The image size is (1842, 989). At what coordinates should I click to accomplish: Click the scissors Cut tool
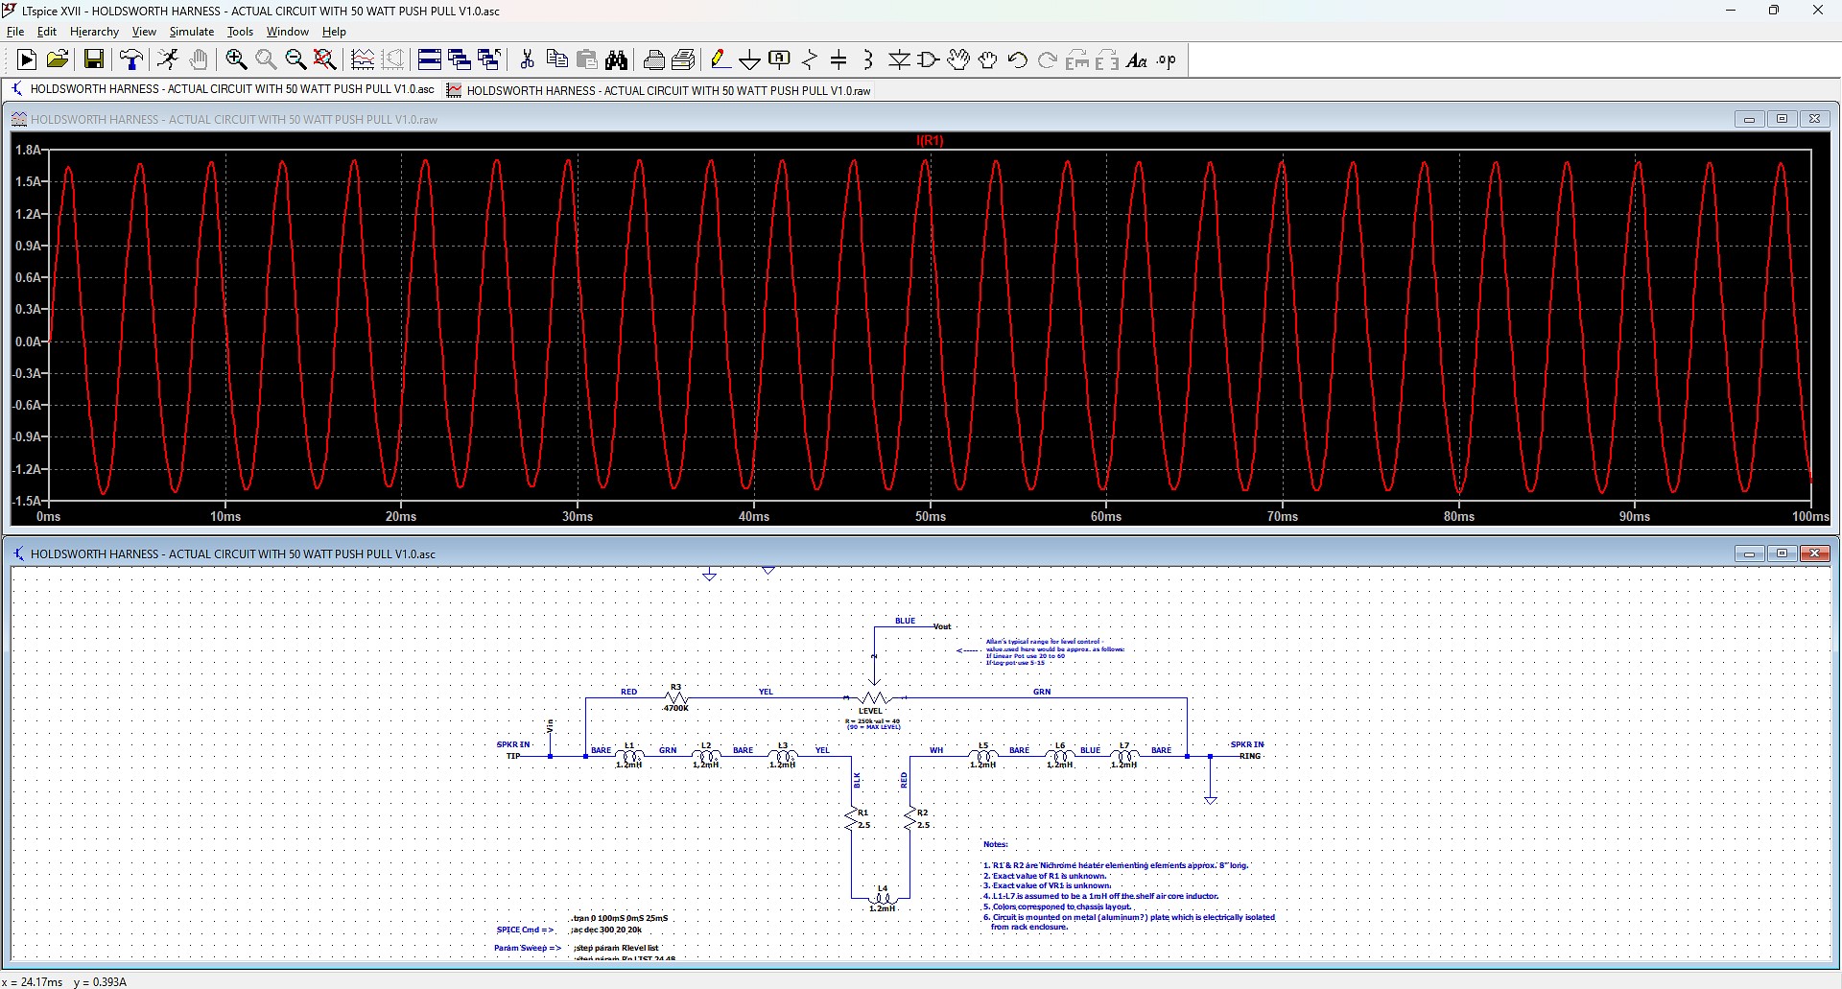tap(527, 60)
